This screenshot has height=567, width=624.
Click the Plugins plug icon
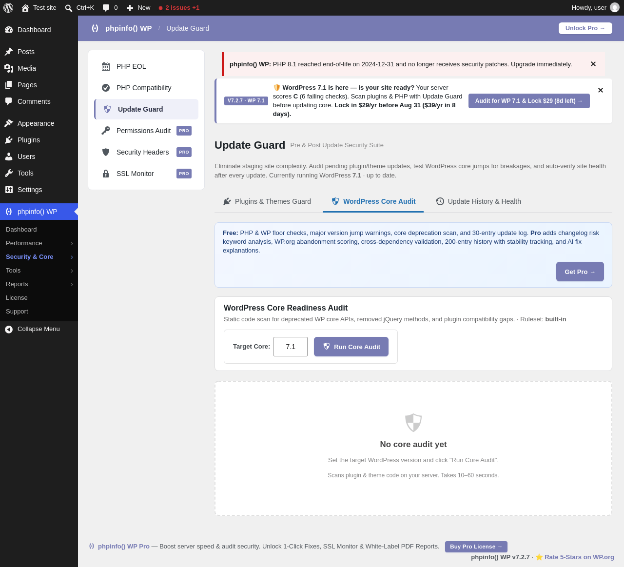point(9,140)
